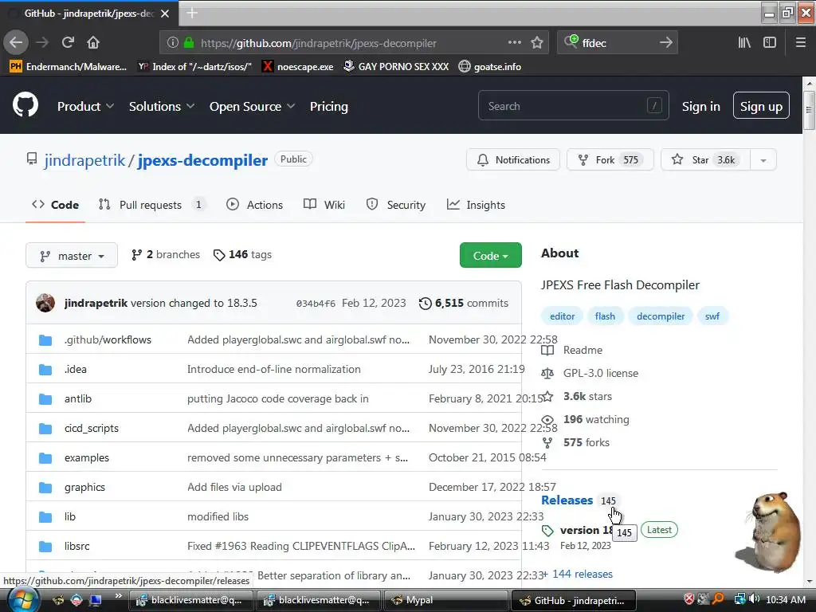Open the .github/workflows folder
The image size is (816, 612).
click(108, 339)
